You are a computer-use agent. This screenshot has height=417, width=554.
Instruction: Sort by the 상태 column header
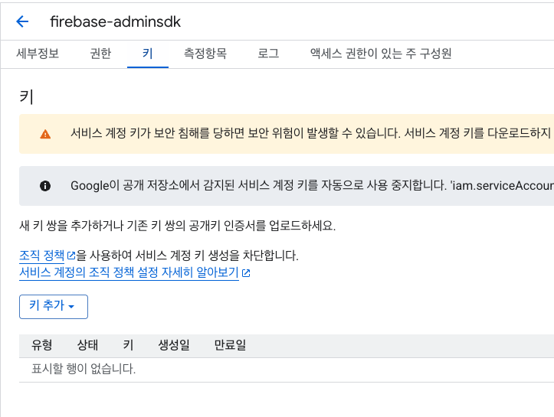click(x=87, y=344)
